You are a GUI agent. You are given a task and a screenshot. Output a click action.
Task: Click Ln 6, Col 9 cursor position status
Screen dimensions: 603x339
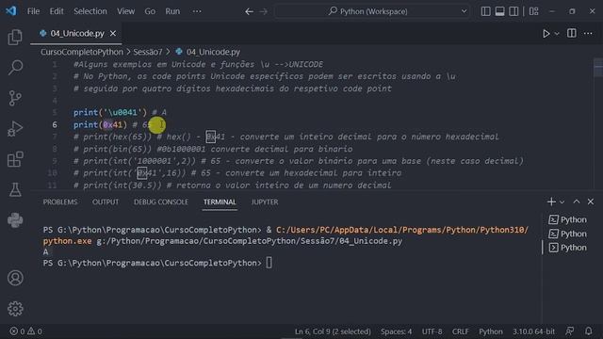(333, 331)
